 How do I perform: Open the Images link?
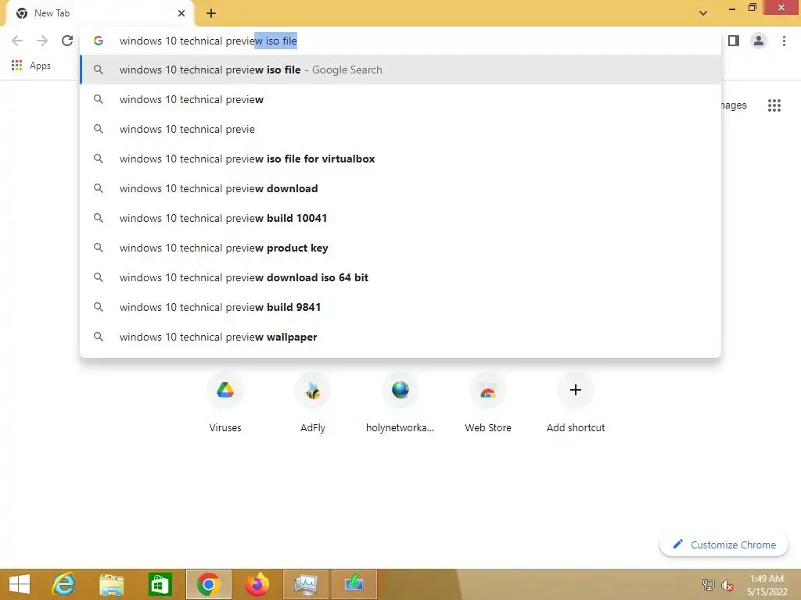click(734, 105)
